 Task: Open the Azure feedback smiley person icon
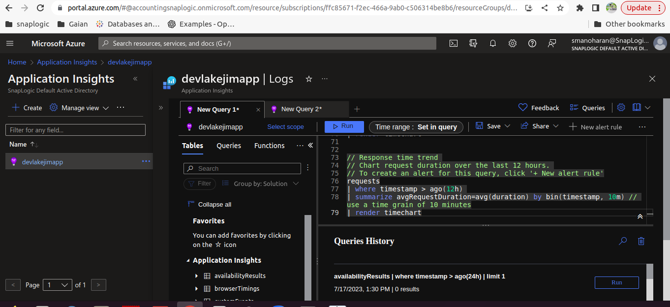(x=551, y=43)
